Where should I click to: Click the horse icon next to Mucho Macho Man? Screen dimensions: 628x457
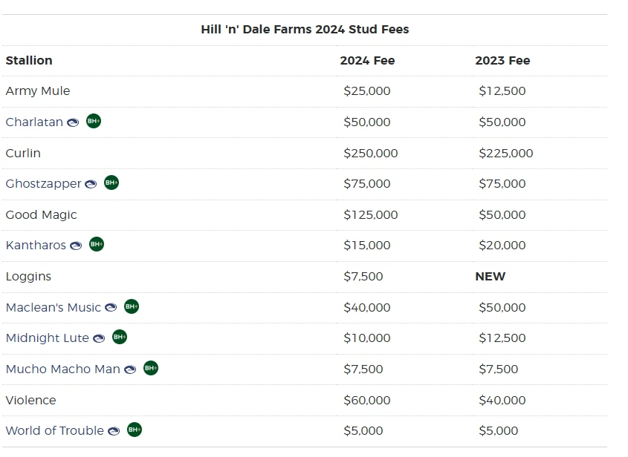click(130, 369)
